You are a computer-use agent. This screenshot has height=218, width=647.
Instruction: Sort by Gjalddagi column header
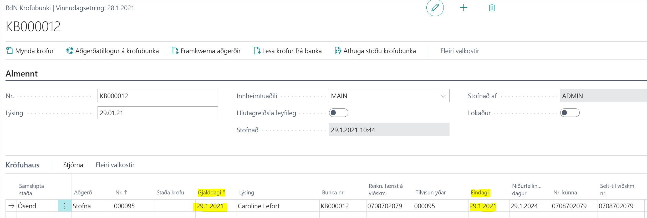click(x=210, y=193)
